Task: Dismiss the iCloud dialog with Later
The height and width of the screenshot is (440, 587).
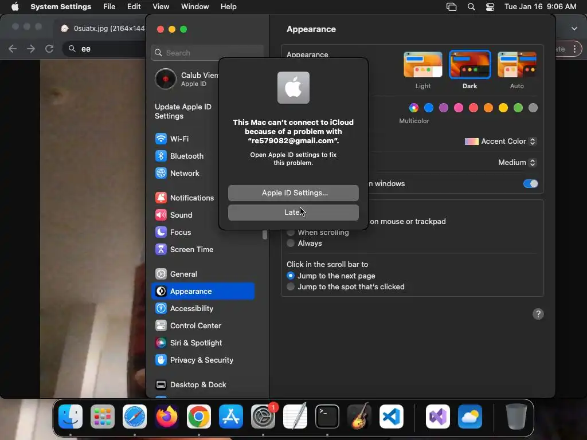Action: click(293, 213)
